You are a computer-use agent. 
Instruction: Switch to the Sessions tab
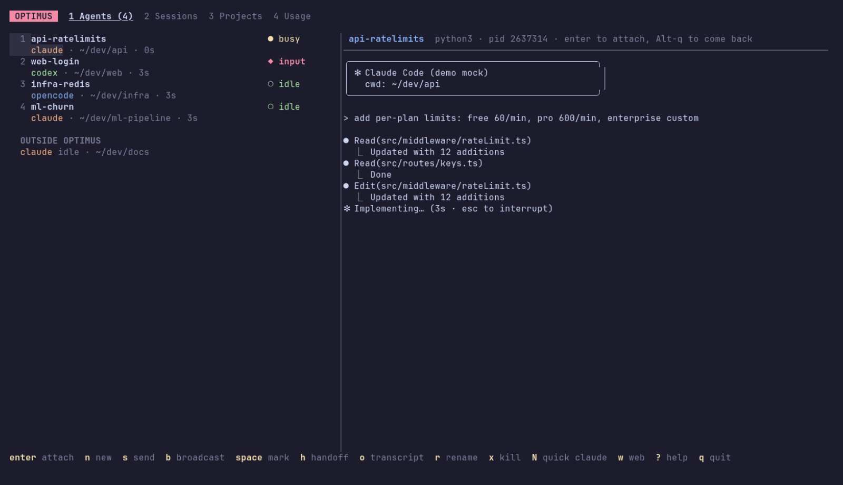171,16
